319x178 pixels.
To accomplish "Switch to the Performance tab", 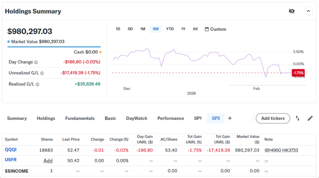I will 171,118.
